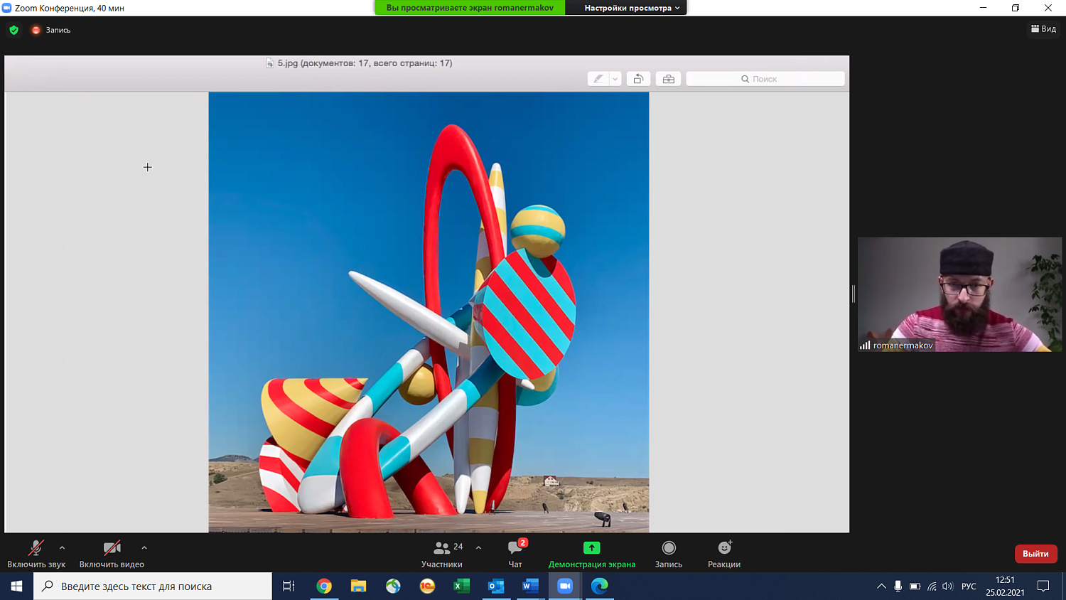Open Outlook from taskbar
The width and height of the screenshot is (1066, 600).
496,586
